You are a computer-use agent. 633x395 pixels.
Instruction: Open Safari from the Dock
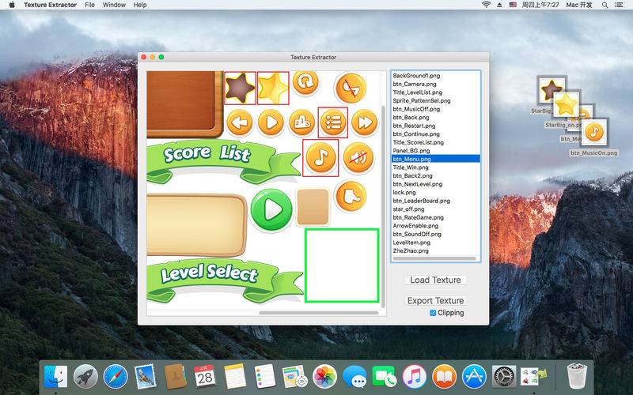pos(116,377)
